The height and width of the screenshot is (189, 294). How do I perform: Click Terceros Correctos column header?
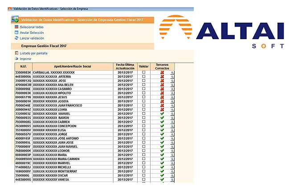[162, 67]
